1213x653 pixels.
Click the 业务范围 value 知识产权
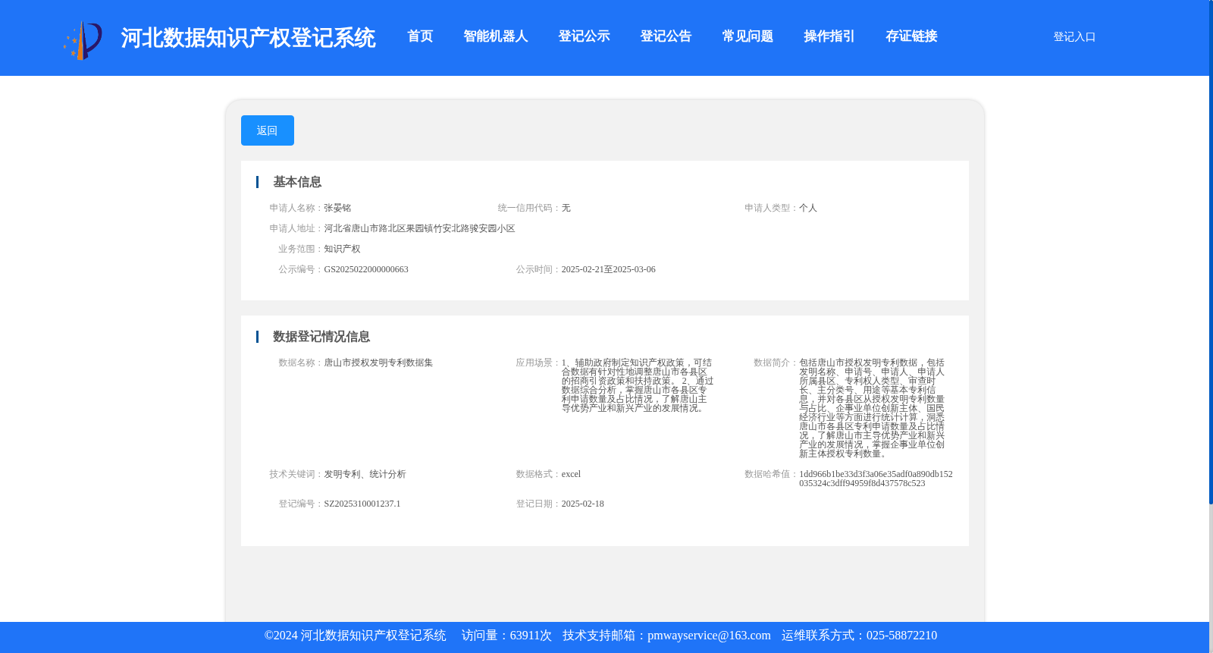click(342, 249)
